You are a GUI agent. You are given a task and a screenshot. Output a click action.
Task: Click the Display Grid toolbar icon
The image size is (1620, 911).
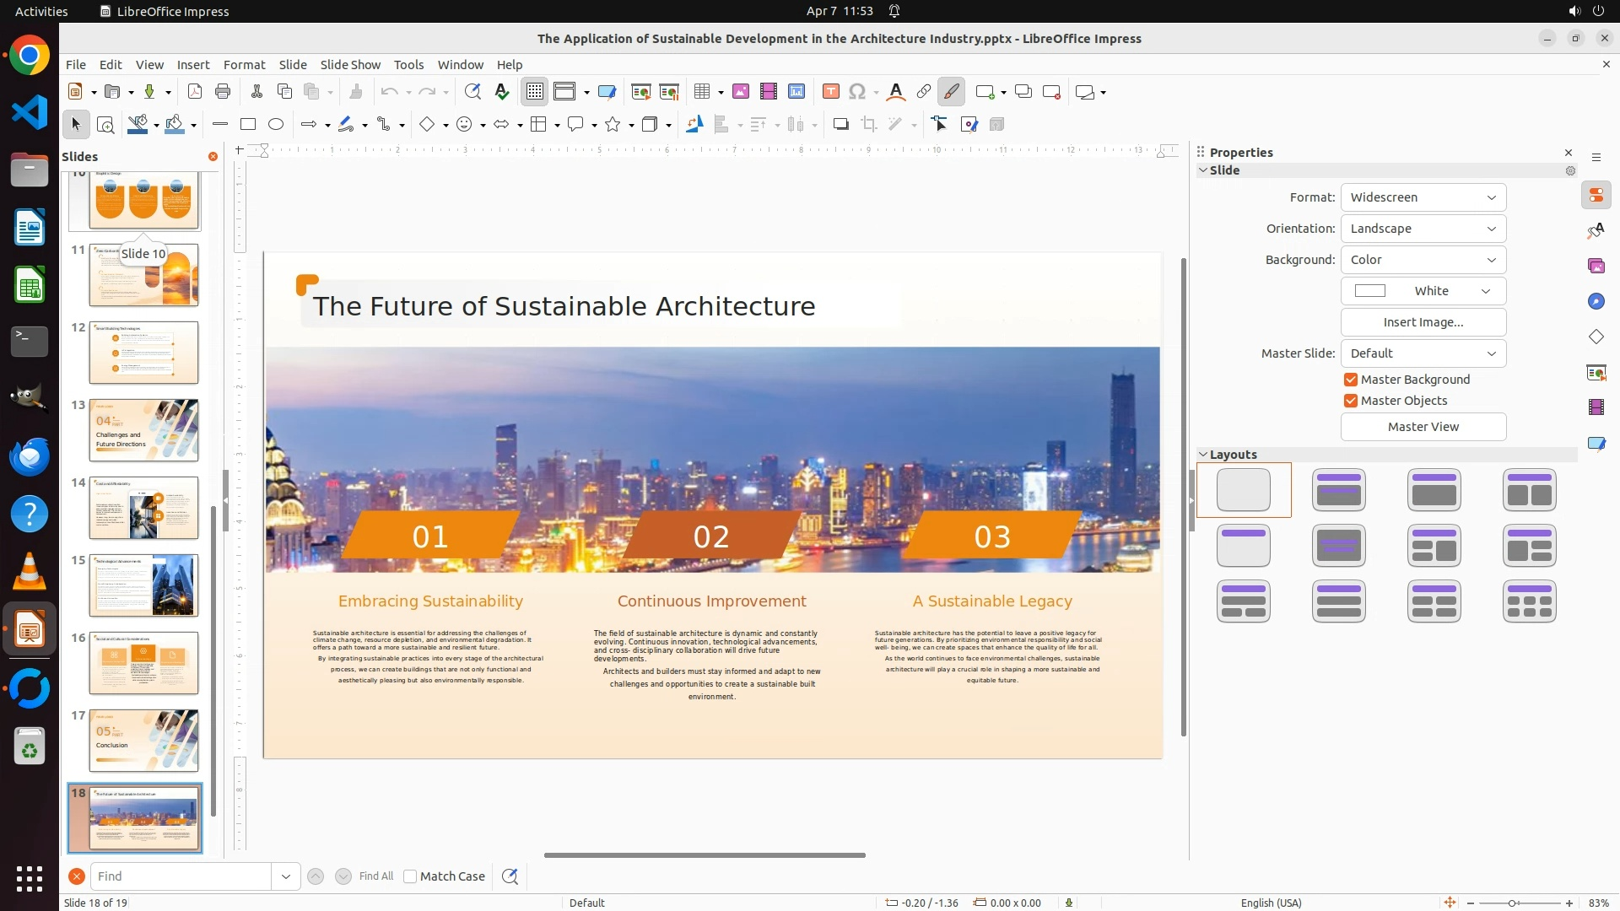click(535, 92)
